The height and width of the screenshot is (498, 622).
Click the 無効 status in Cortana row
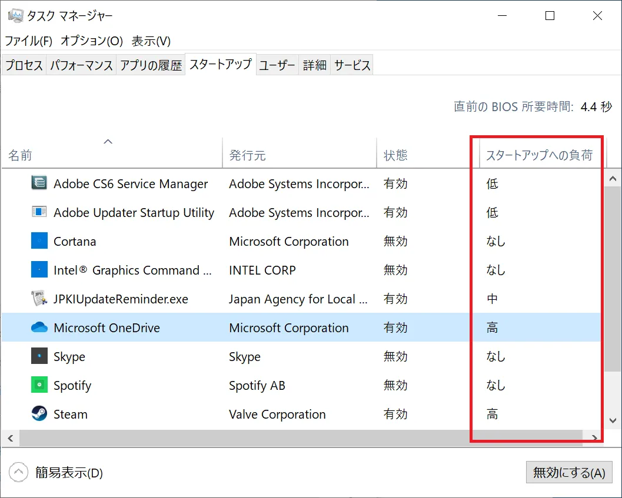395,241
